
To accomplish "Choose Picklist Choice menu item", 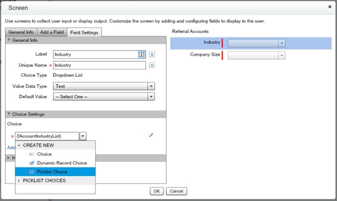I will point(55,172).
